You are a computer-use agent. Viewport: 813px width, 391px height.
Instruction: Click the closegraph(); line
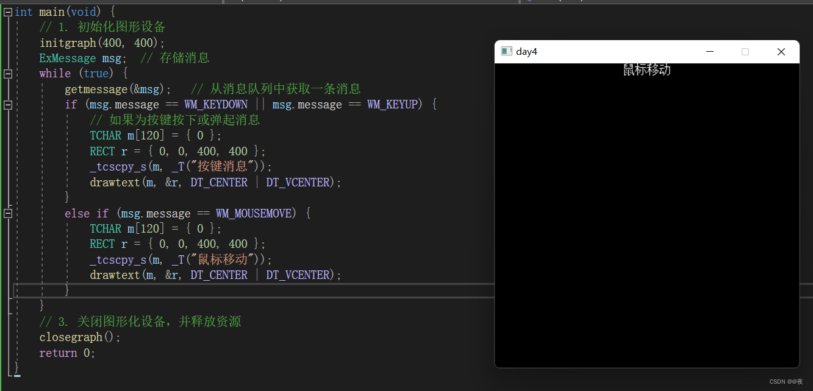pos(81,337)
